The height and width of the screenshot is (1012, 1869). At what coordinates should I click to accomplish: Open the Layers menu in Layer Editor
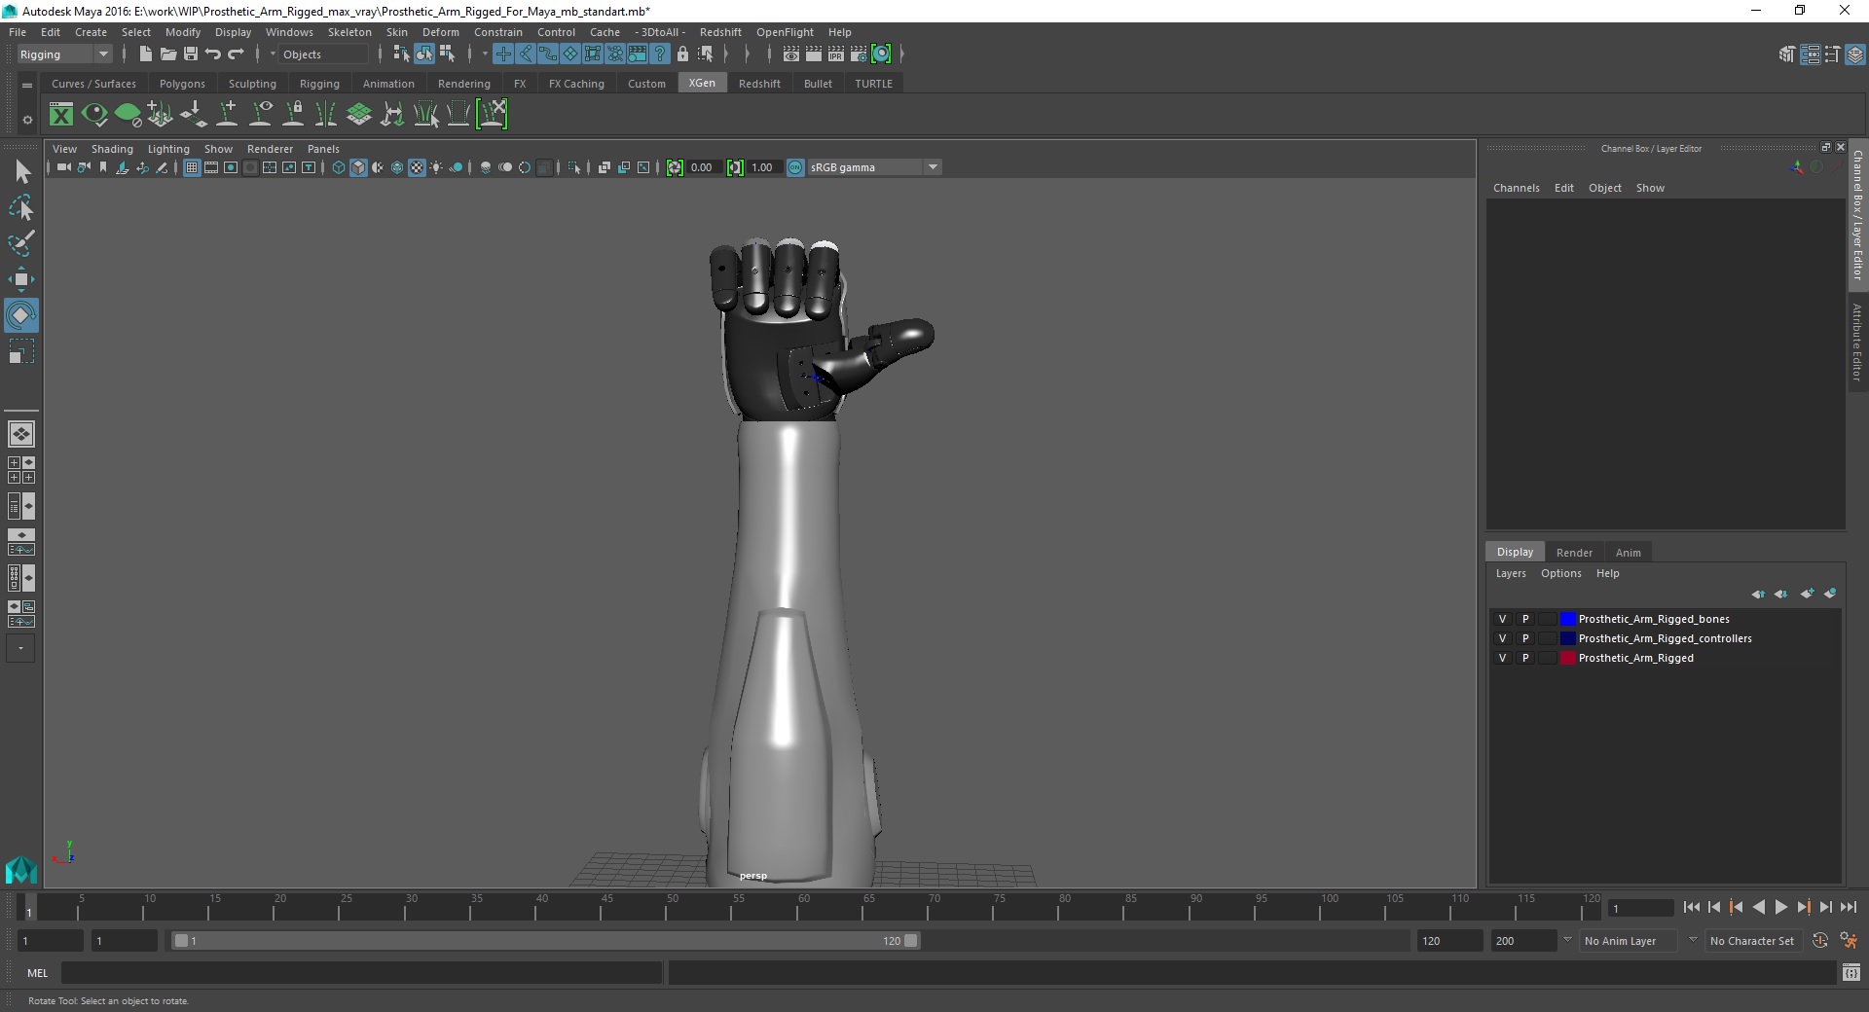point(1511,574)
